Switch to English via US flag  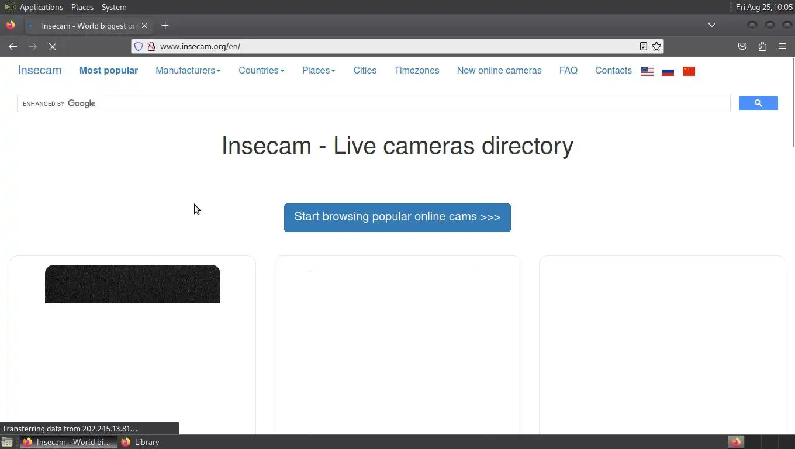tap(647, 71)
